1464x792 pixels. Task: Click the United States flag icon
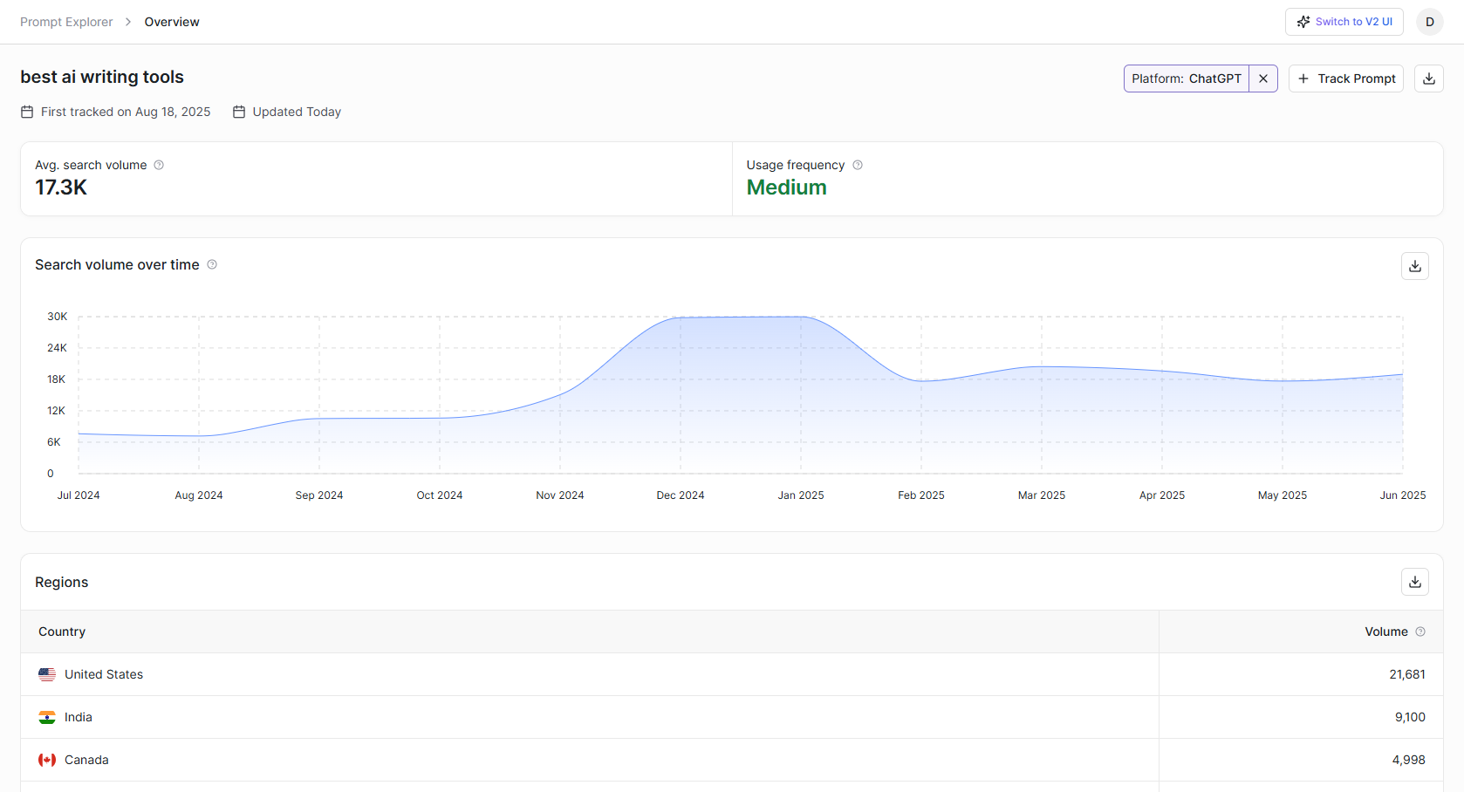pyautogui.click(x=47, y=674)
